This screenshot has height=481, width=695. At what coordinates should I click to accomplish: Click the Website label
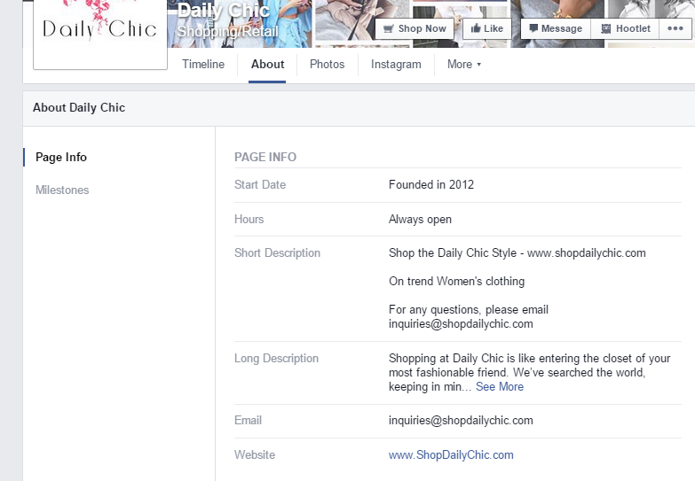255,455
